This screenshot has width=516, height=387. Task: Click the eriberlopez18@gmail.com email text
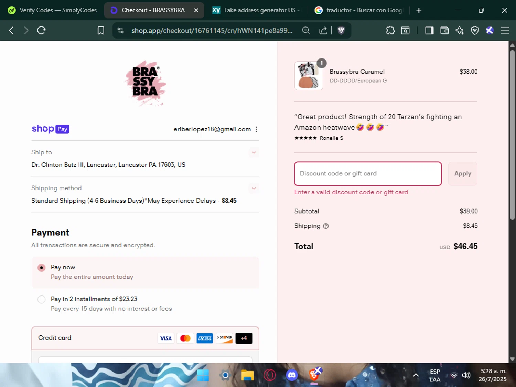pyautogui.click(x=212, y=129)
